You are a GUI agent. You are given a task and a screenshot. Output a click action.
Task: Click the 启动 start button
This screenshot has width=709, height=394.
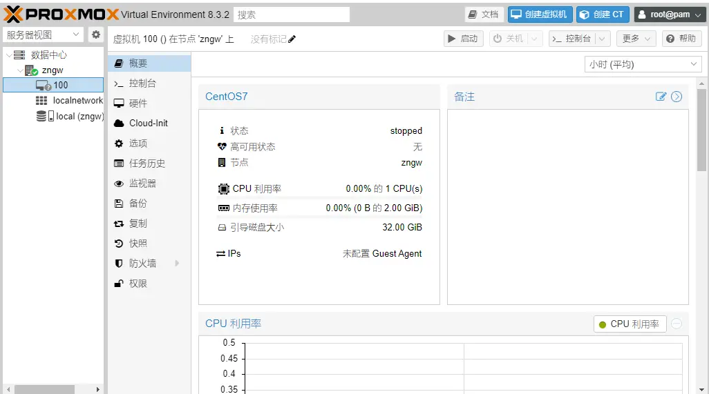pos(463,39)
